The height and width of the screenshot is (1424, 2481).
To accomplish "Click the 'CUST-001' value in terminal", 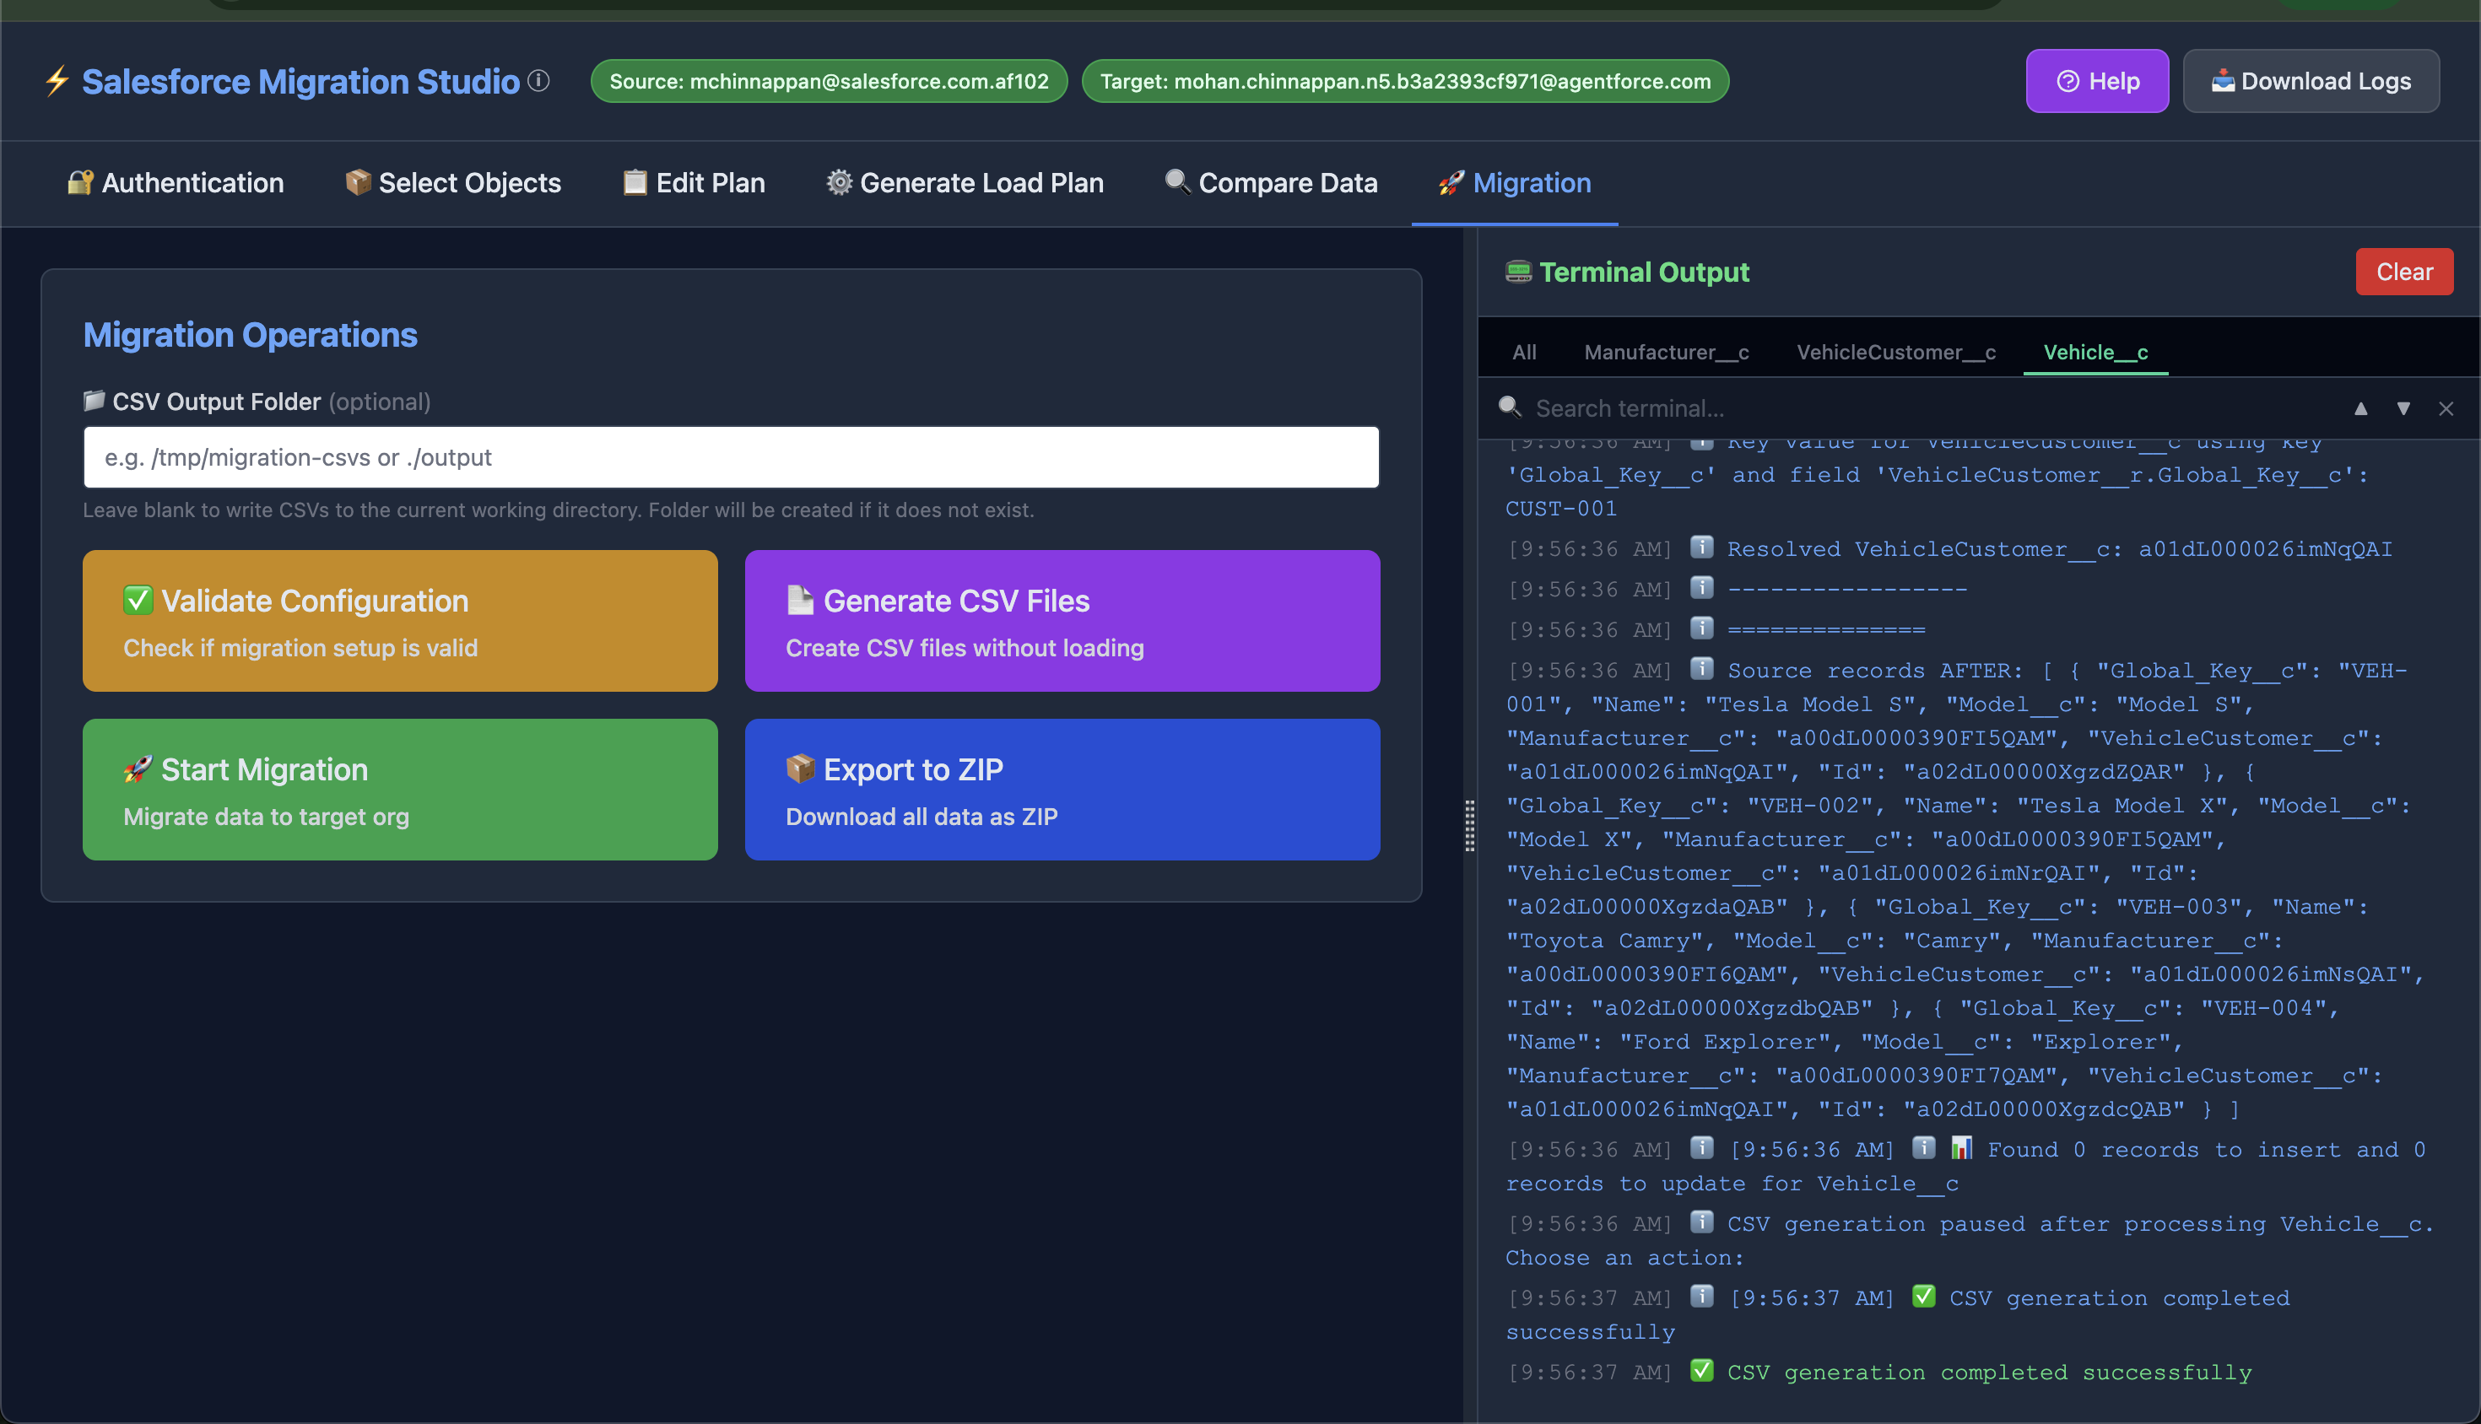I will [1561, 509].
